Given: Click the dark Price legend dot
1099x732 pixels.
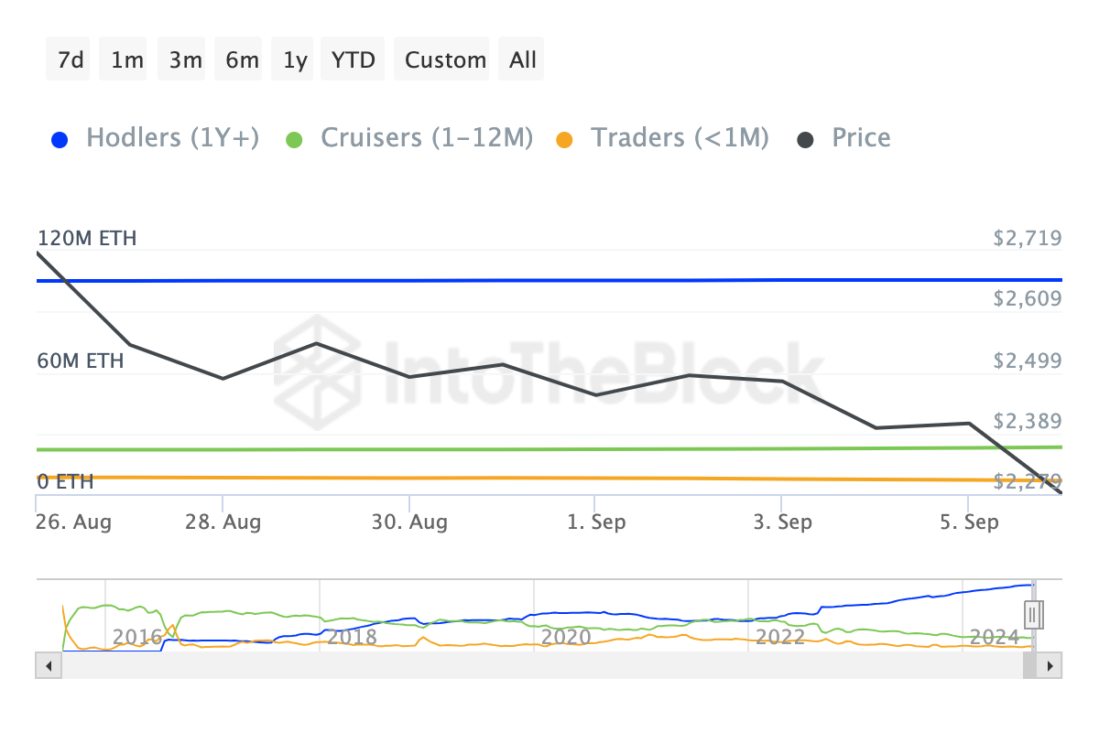Looking at the screenshot, I should click(x=806, y=140).
